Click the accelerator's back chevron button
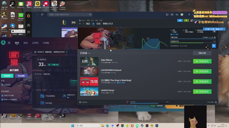The image size is (229, 128). [9, 43]
